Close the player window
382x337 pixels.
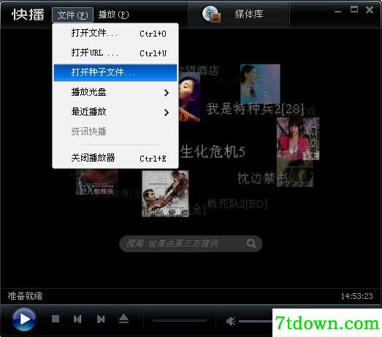370,10
